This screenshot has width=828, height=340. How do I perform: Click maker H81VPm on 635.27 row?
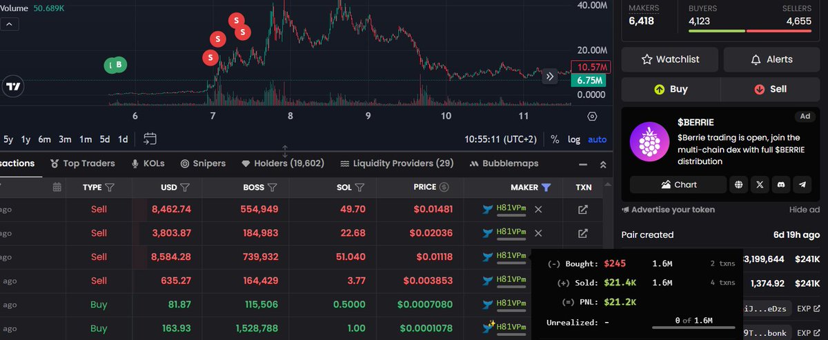click(x=511, y=280)
